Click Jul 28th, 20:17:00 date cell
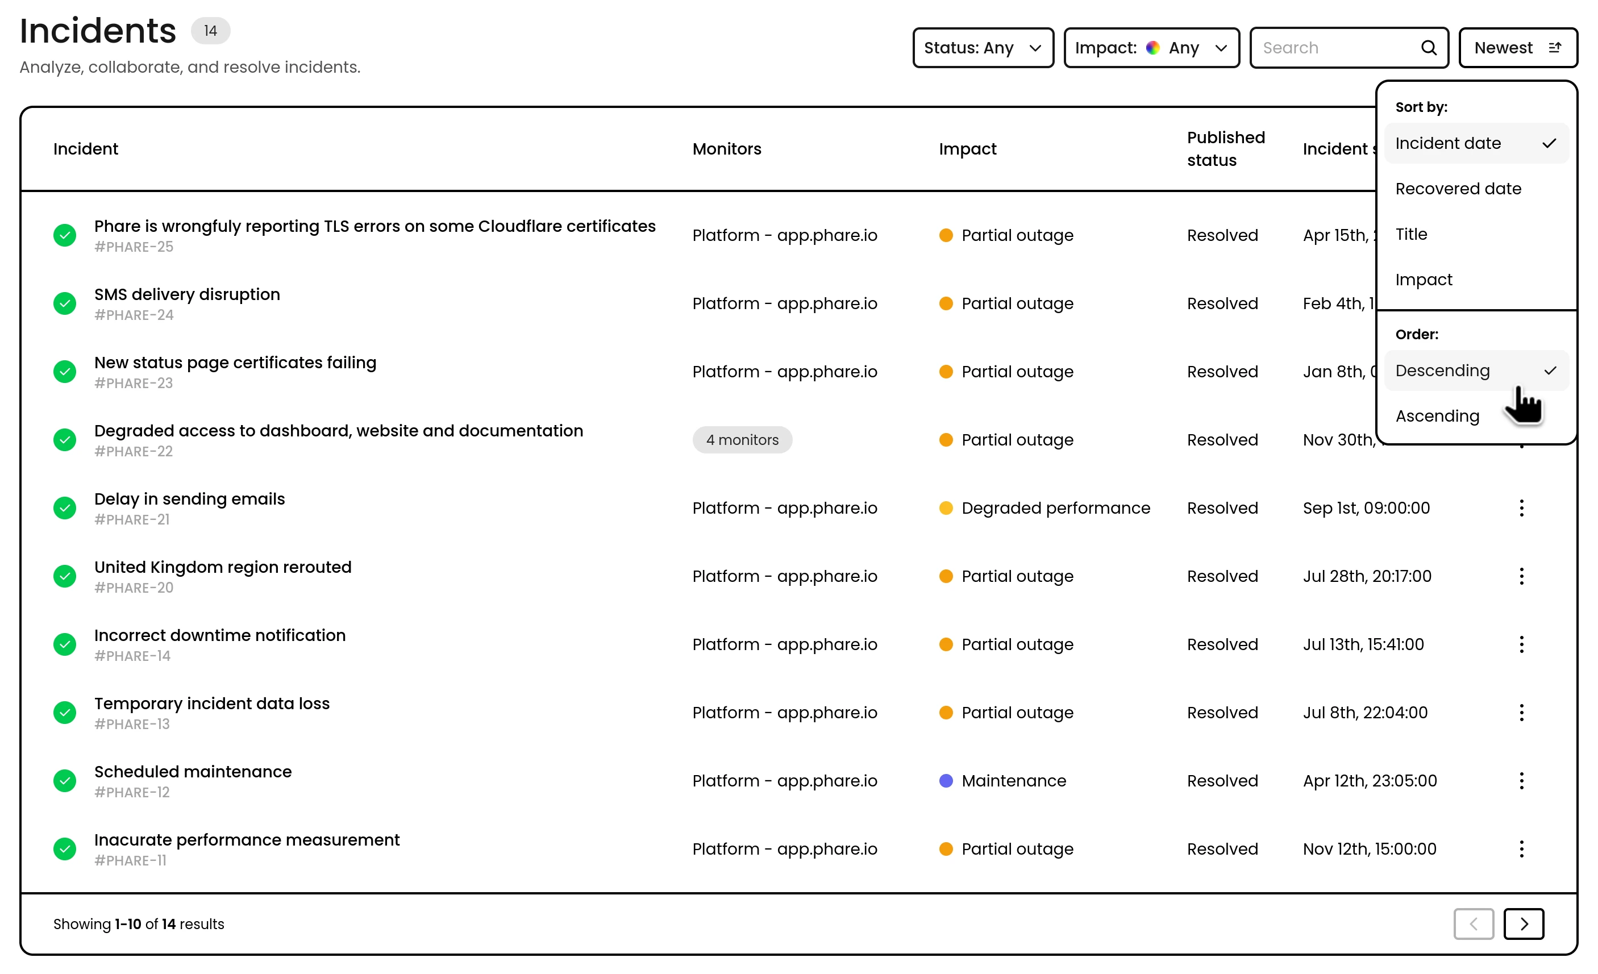 click(1367, 576)
